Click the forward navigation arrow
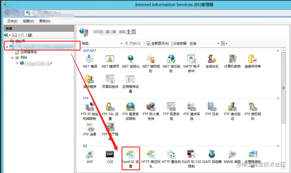Image resolution: width=291 pixels, height=173 pixels. tap(16, 13)
